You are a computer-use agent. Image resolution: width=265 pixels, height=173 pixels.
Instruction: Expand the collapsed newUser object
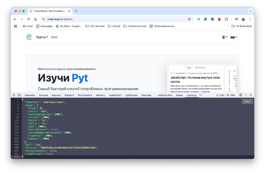point(46,139)
